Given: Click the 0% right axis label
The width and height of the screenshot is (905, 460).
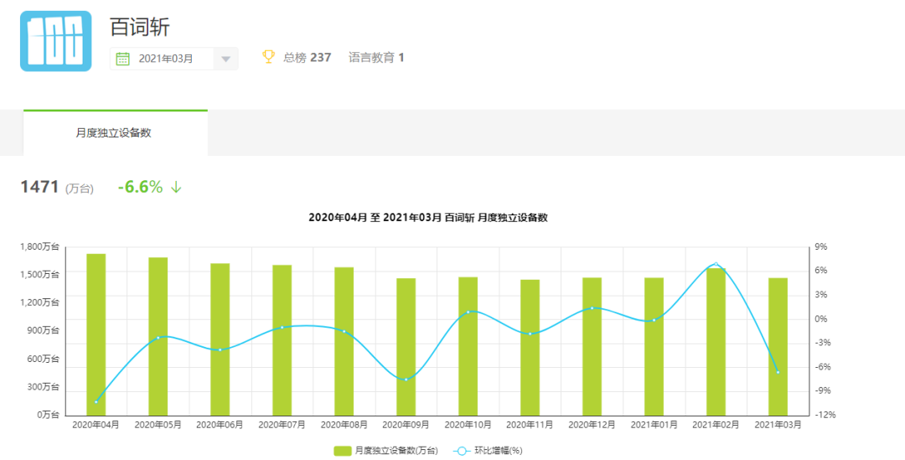Looking at the screenshot, I should (820, 318).
